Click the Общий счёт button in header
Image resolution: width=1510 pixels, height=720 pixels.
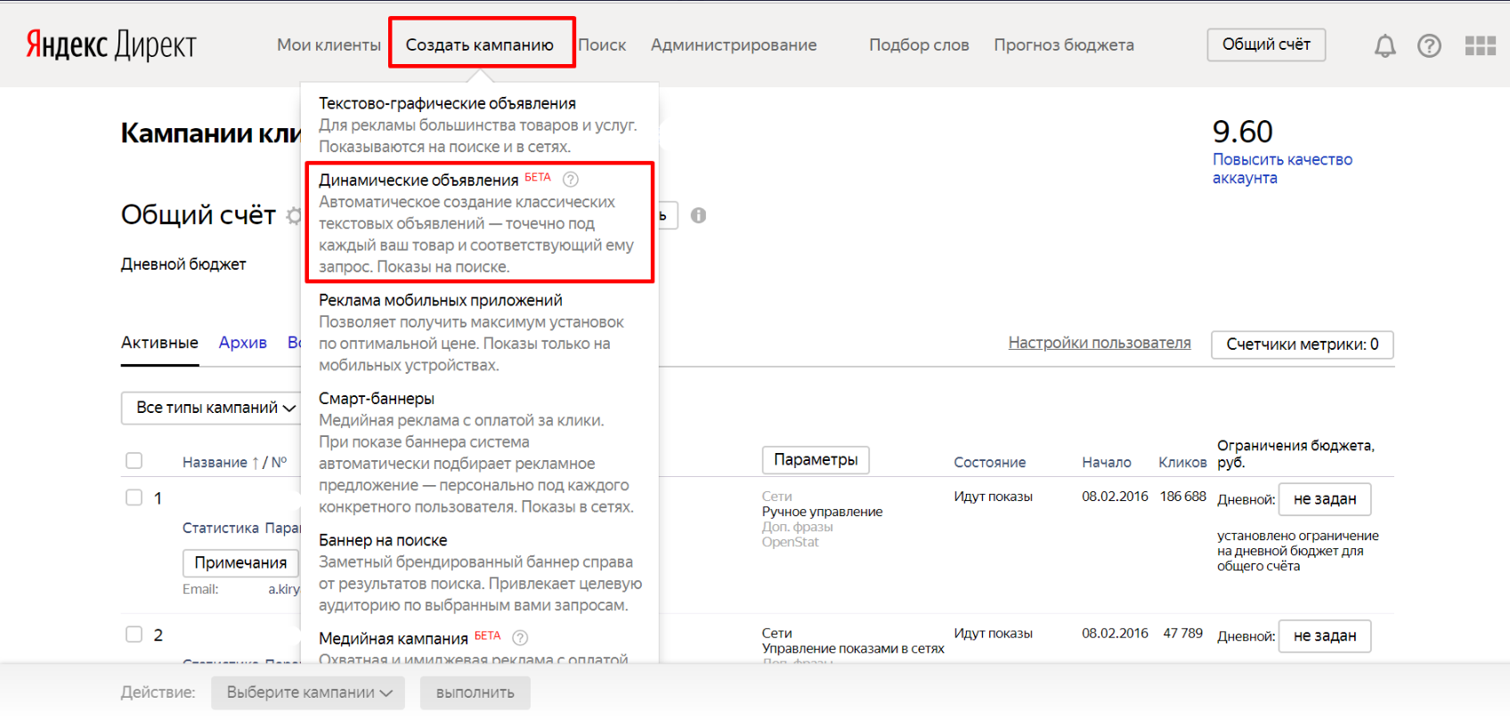coord(1266,44)
